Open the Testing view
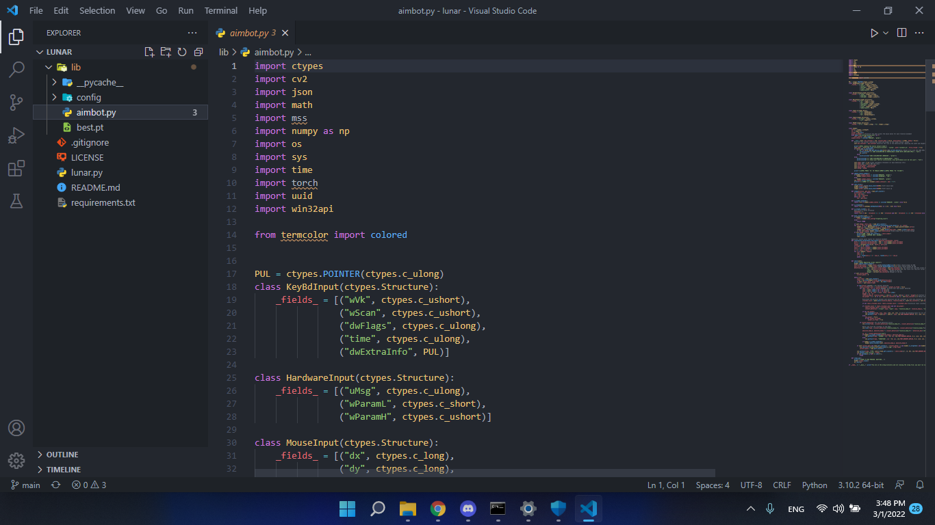Screen dimensions: 935x525 coord(16,201)
